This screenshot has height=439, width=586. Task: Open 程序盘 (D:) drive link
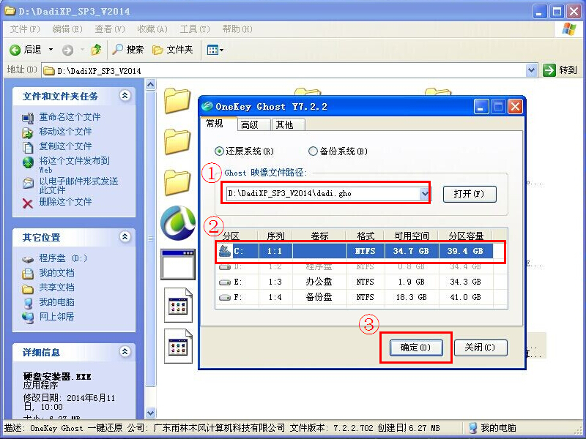pos(63,258)
